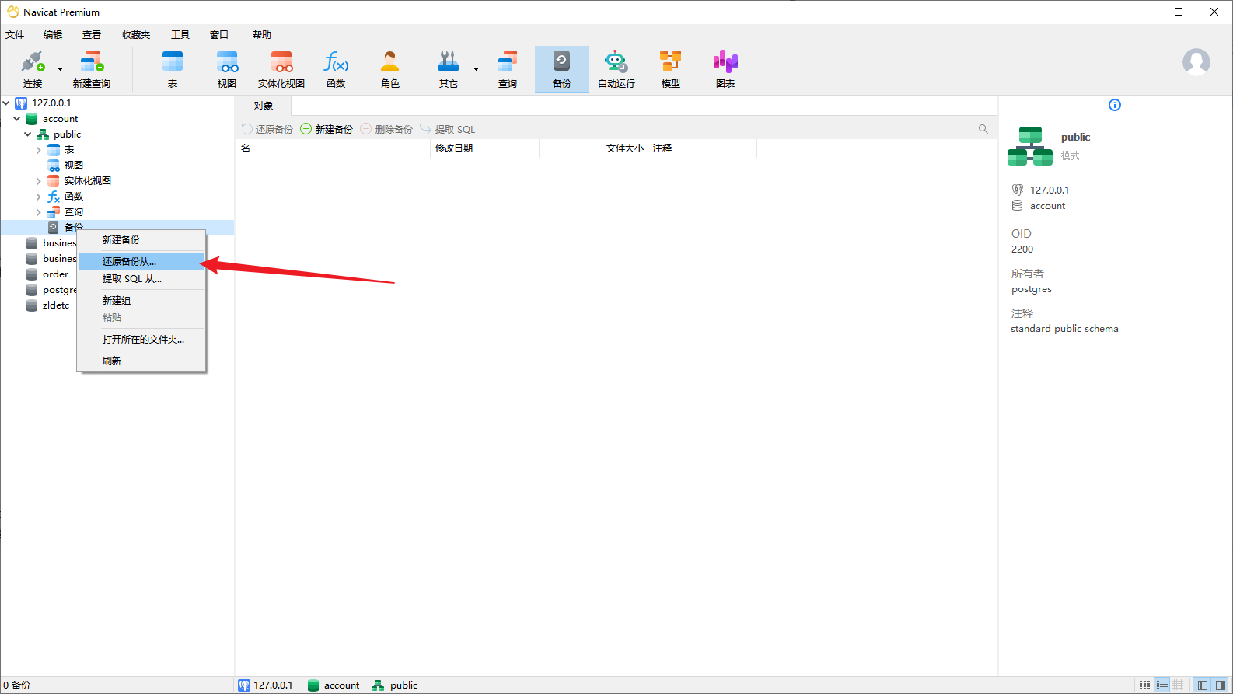Open the 视图 views toolbar icon
This screenshot has height=694, width=1233.
(227, 69)
